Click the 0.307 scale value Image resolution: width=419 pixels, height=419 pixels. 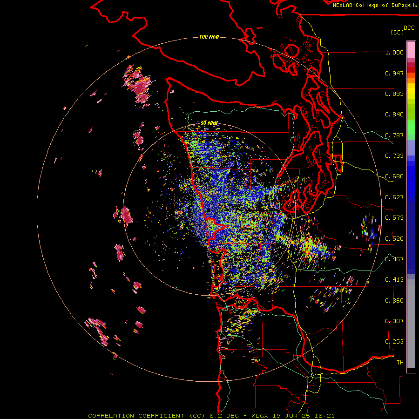[394, 321]
